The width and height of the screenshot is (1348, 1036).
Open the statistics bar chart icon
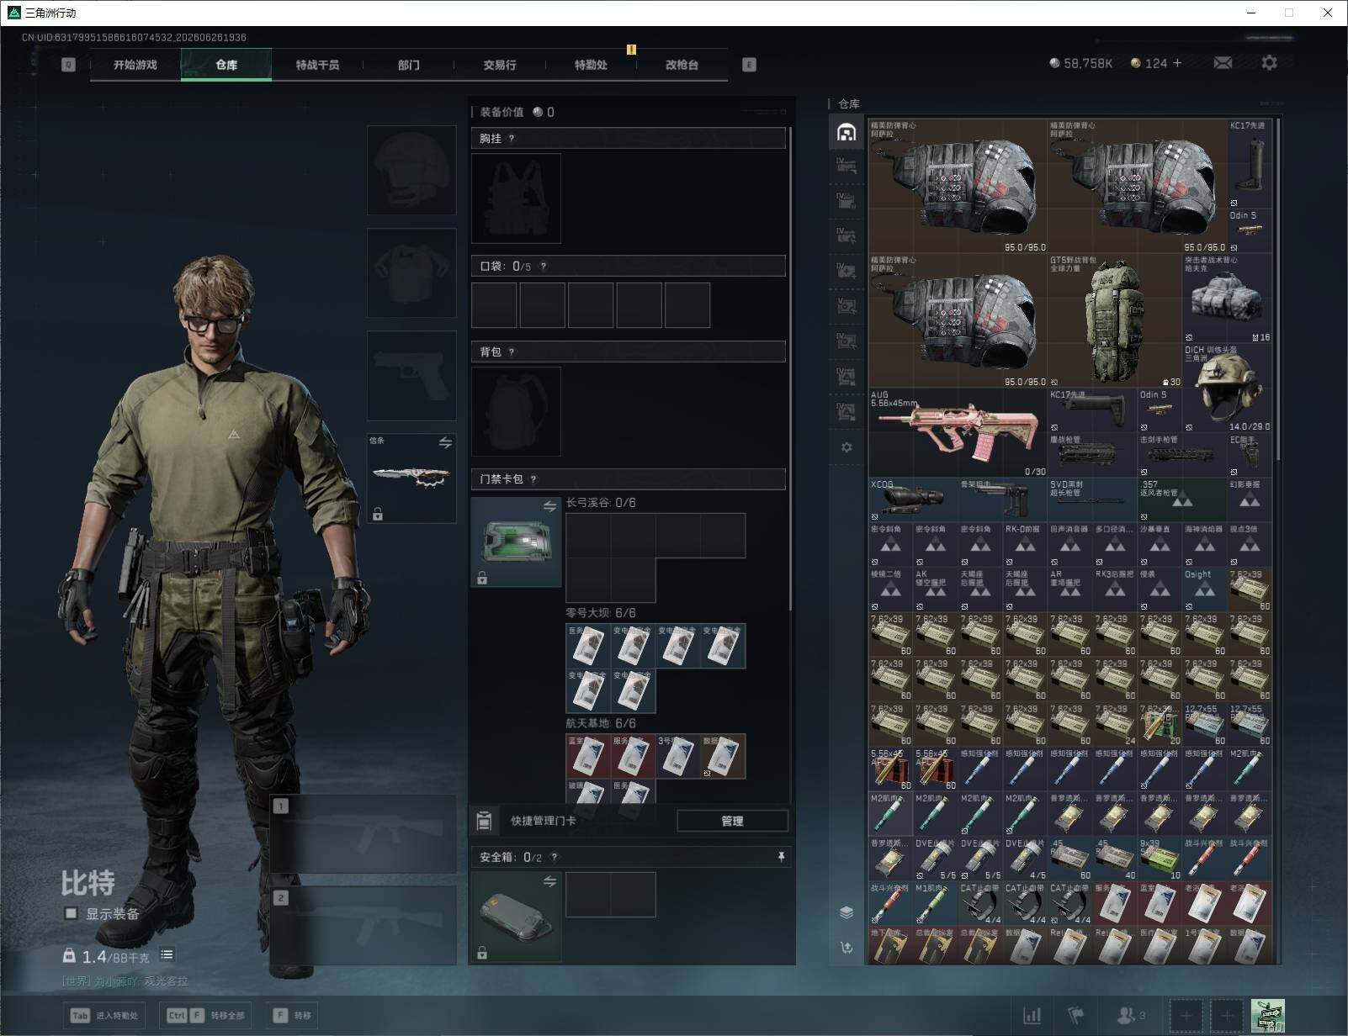click(1032, 1016)
